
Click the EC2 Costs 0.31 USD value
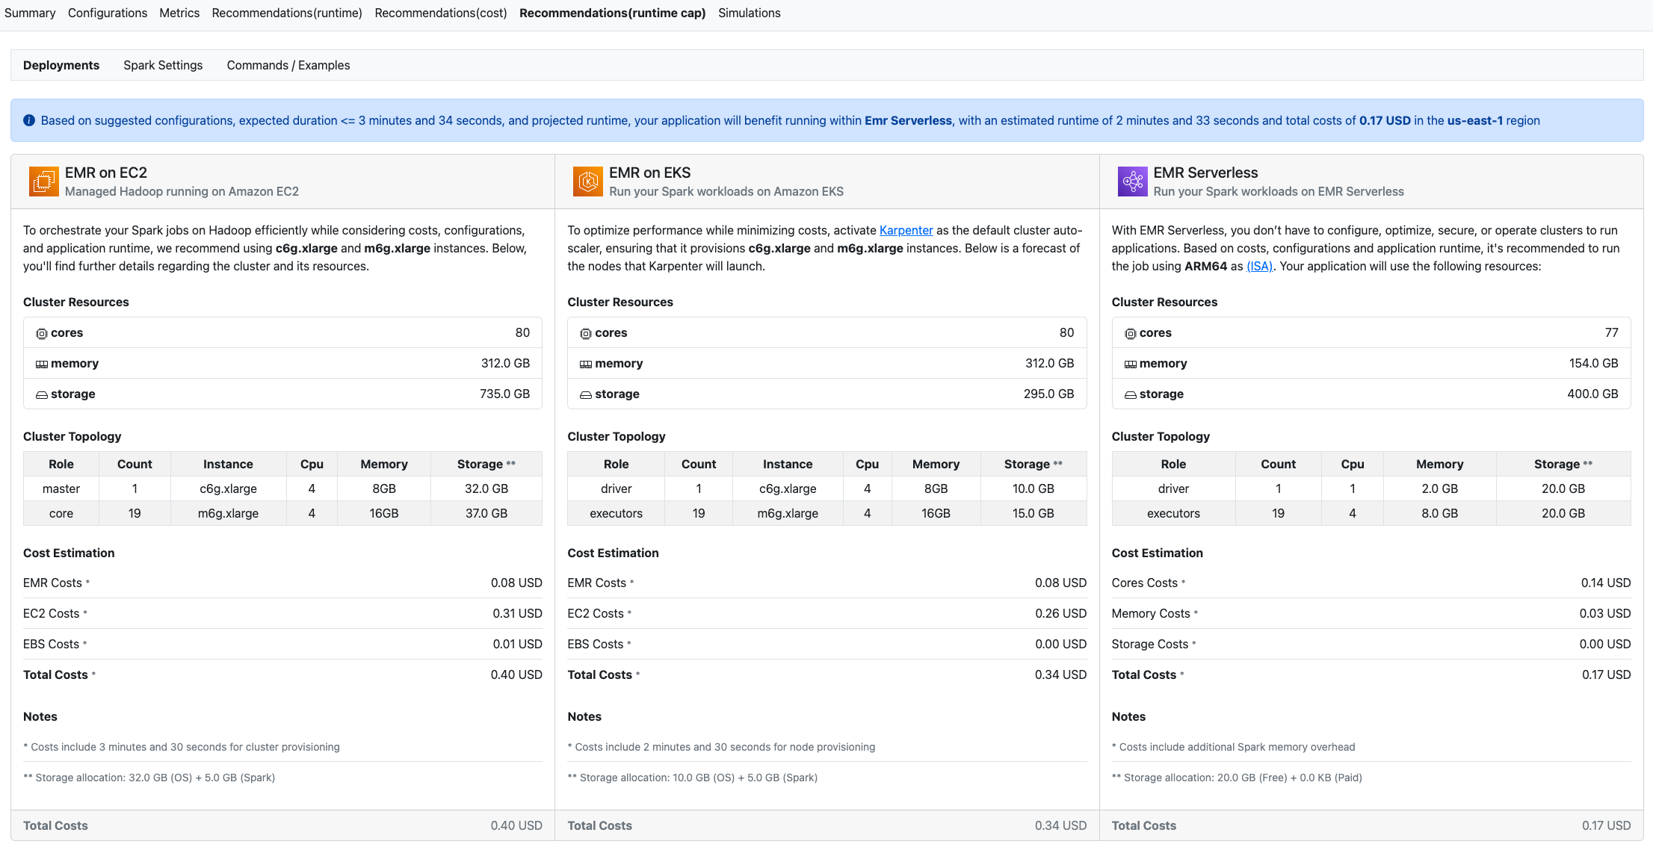517,613
